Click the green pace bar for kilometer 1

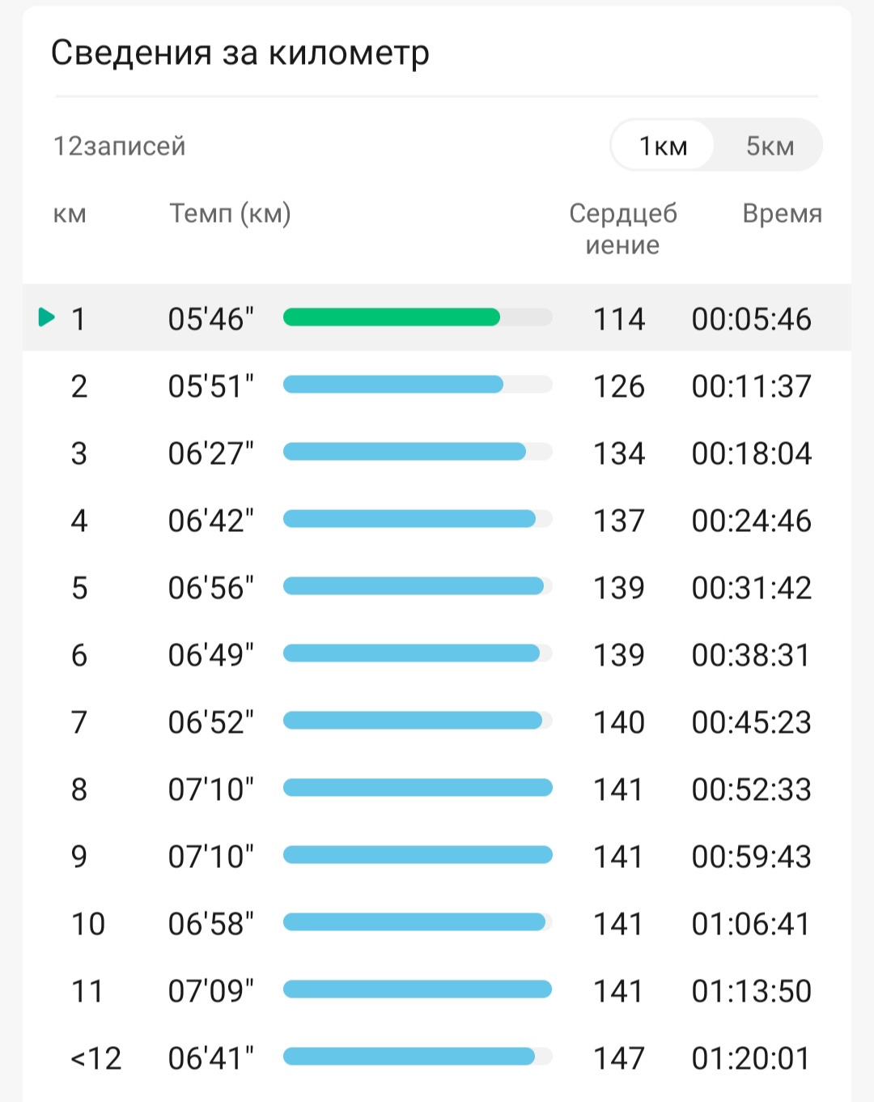point(392,317)
